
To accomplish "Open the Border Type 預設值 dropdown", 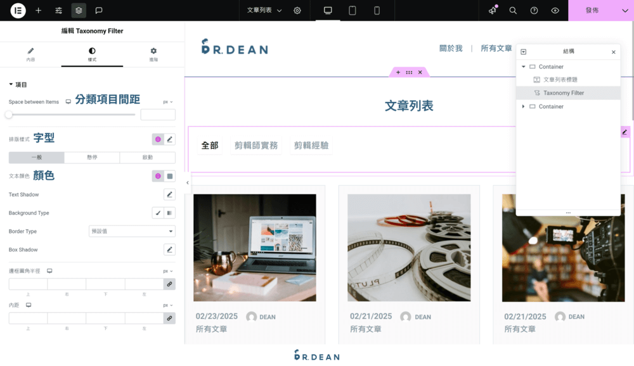I will tap(131, 230).
